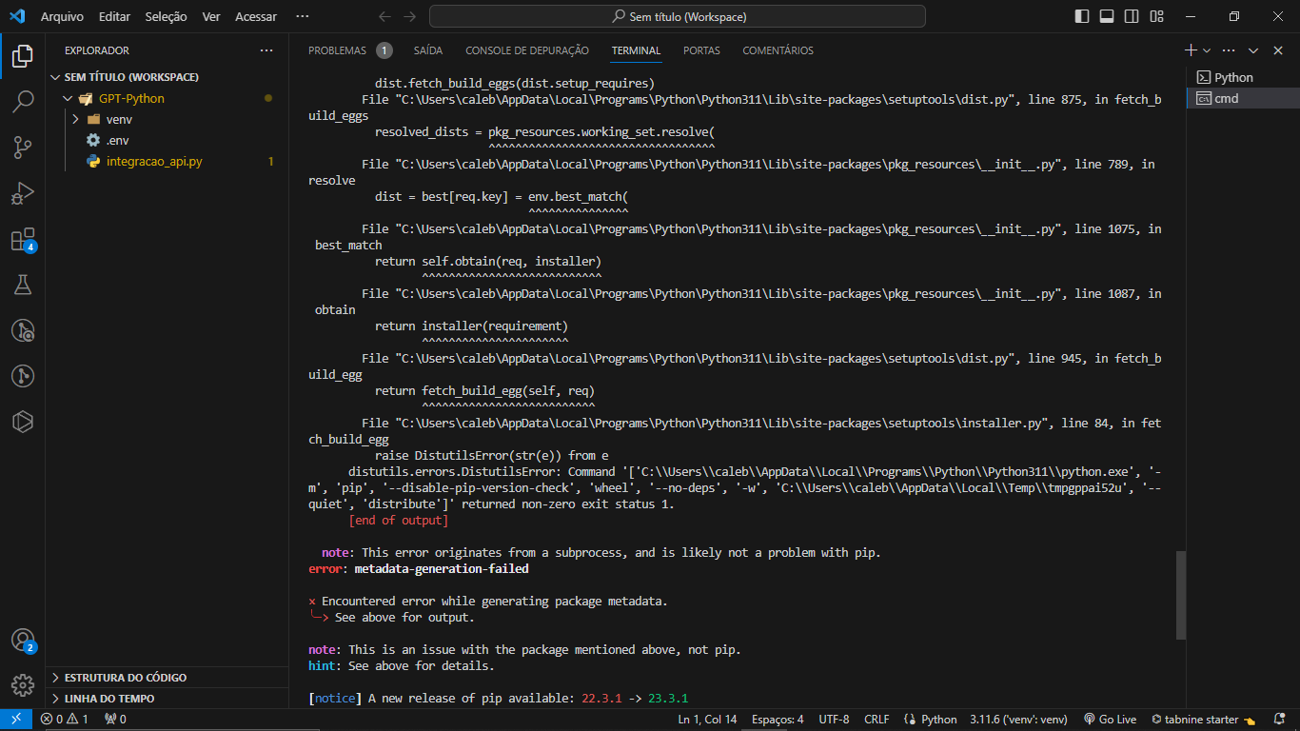Switch to the Portas tab

pyautogui.click(x=701, y=50)
